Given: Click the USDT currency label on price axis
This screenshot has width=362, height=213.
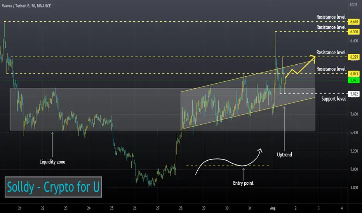Looking at the screenshot, I should 353,5.
